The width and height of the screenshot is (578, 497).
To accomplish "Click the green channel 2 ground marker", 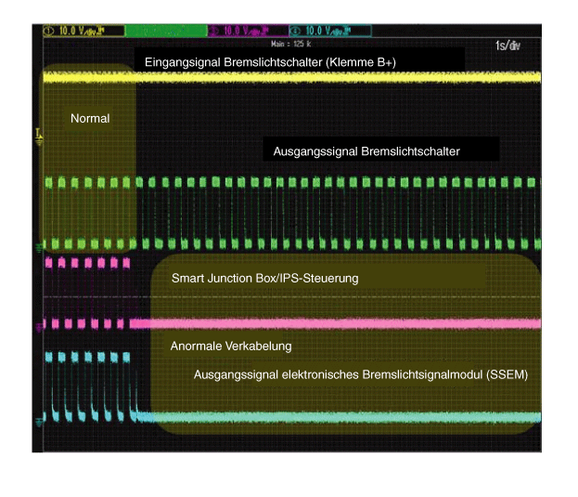I will 38,247.
